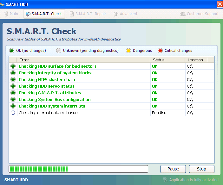Click green icon beside HDD servo status
This screenshot has width=223, height=185.
tap(13, 86)
